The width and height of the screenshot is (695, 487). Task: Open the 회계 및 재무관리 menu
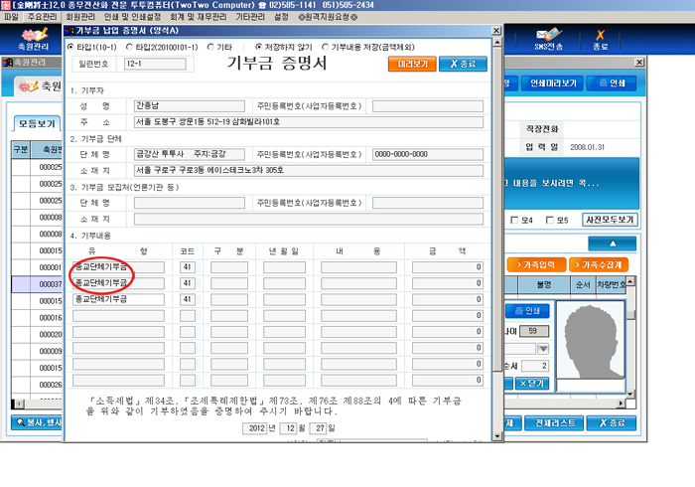[199, 17]
